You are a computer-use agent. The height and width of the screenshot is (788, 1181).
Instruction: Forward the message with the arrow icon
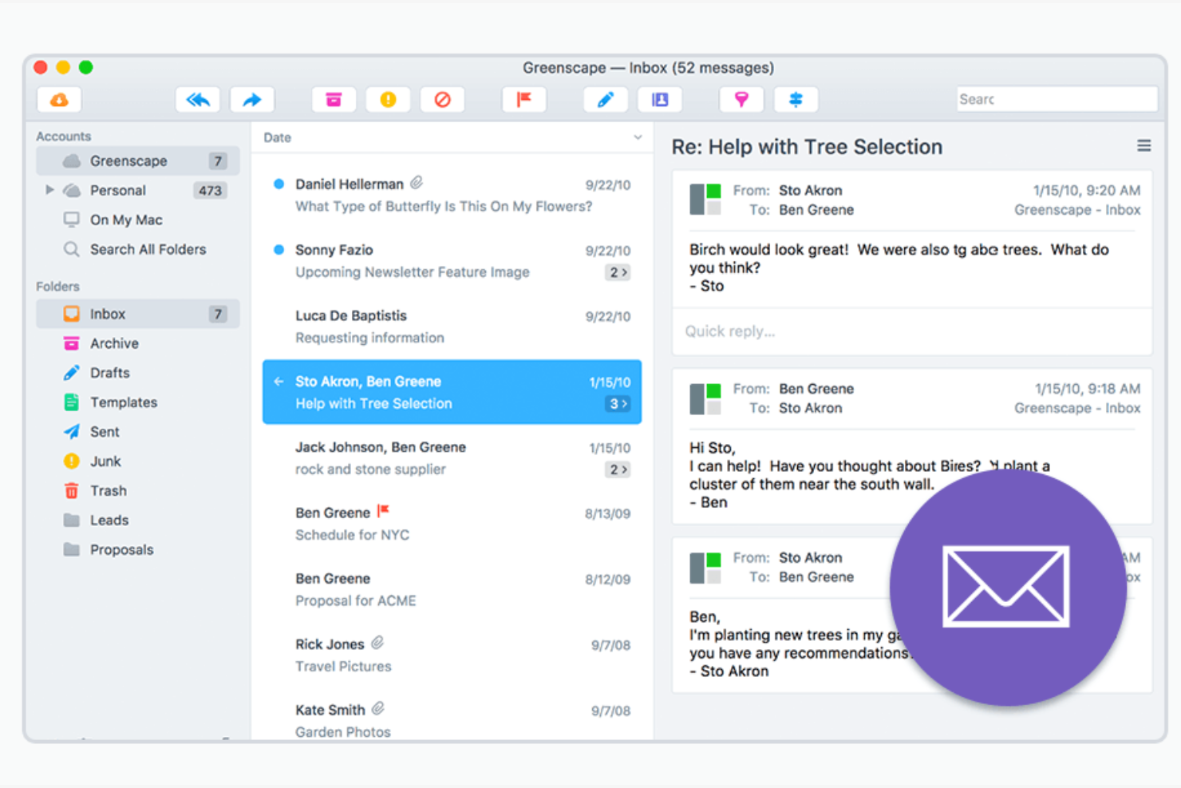tap(251, 99)
